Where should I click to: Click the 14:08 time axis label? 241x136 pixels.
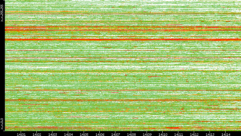131,134
